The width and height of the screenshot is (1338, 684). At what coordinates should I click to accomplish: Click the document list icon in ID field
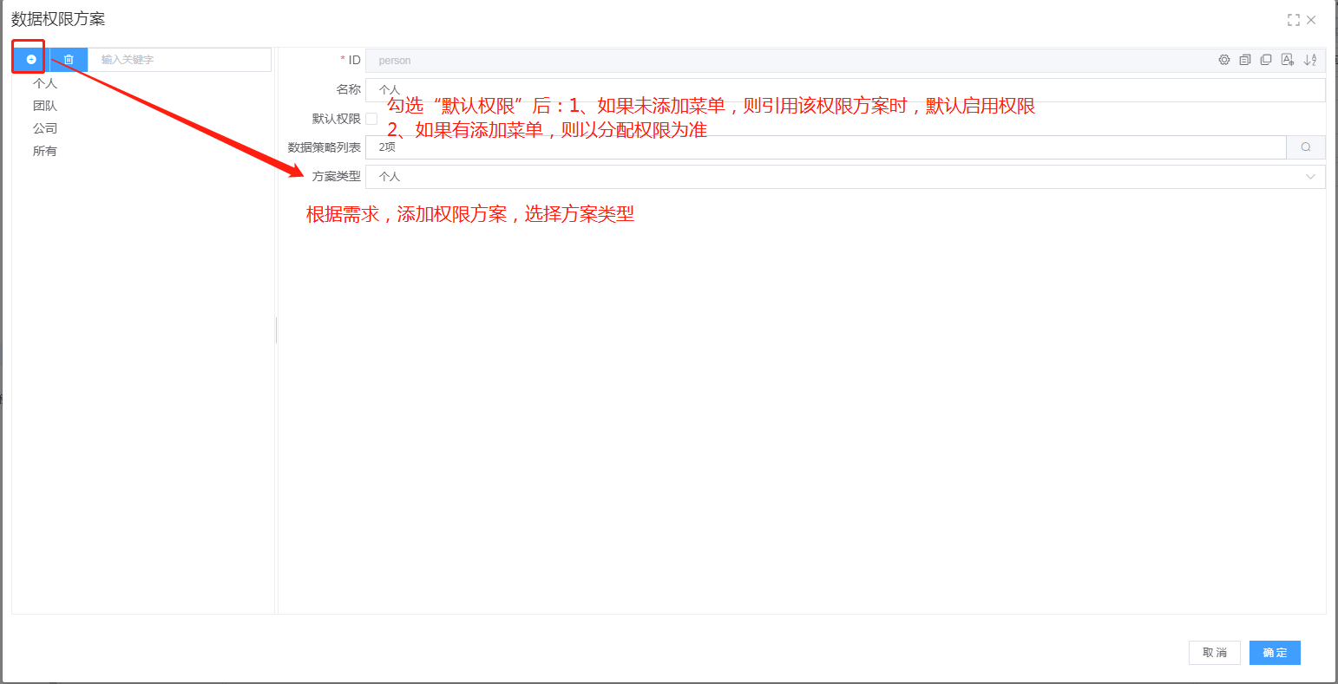pos(1245,60)
